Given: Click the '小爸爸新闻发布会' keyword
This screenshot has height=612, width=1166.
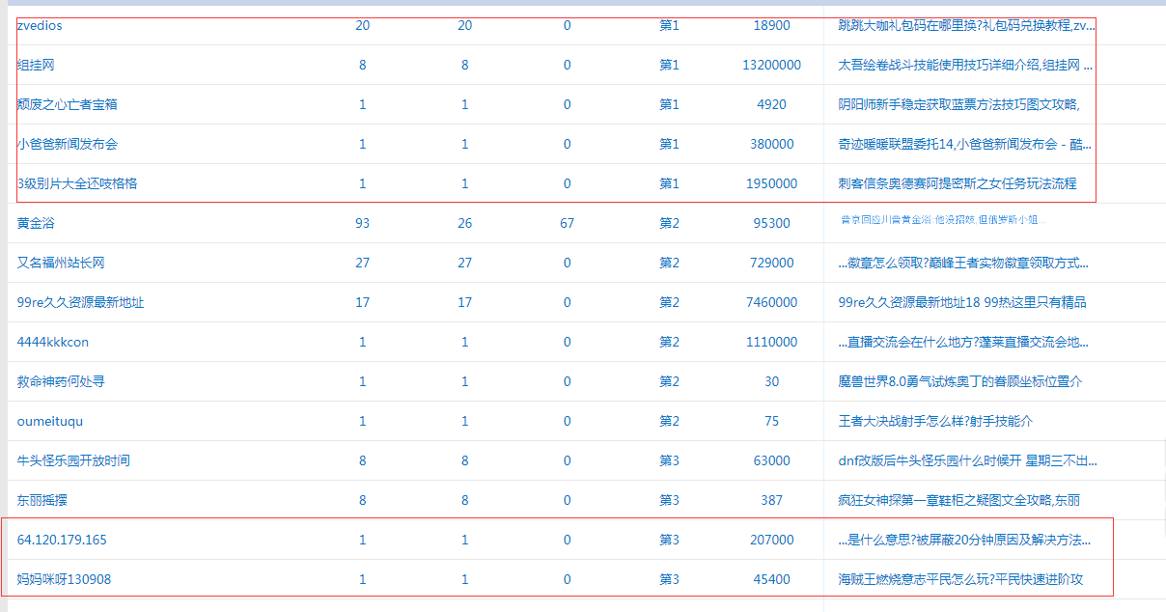Looking at the screenshot, I should [x=68, y=145].
